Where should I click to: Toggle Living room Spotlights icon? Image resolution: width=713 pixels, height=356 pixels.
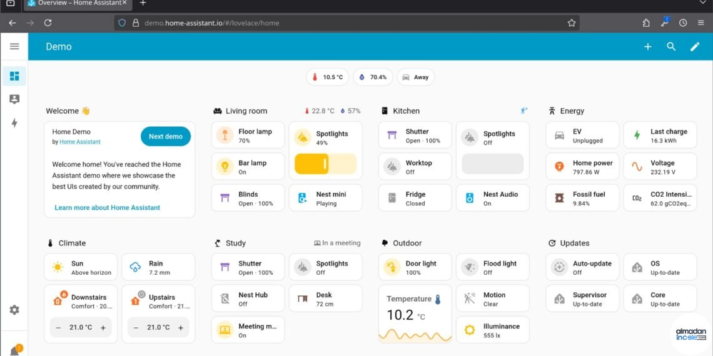click(302, 137)
